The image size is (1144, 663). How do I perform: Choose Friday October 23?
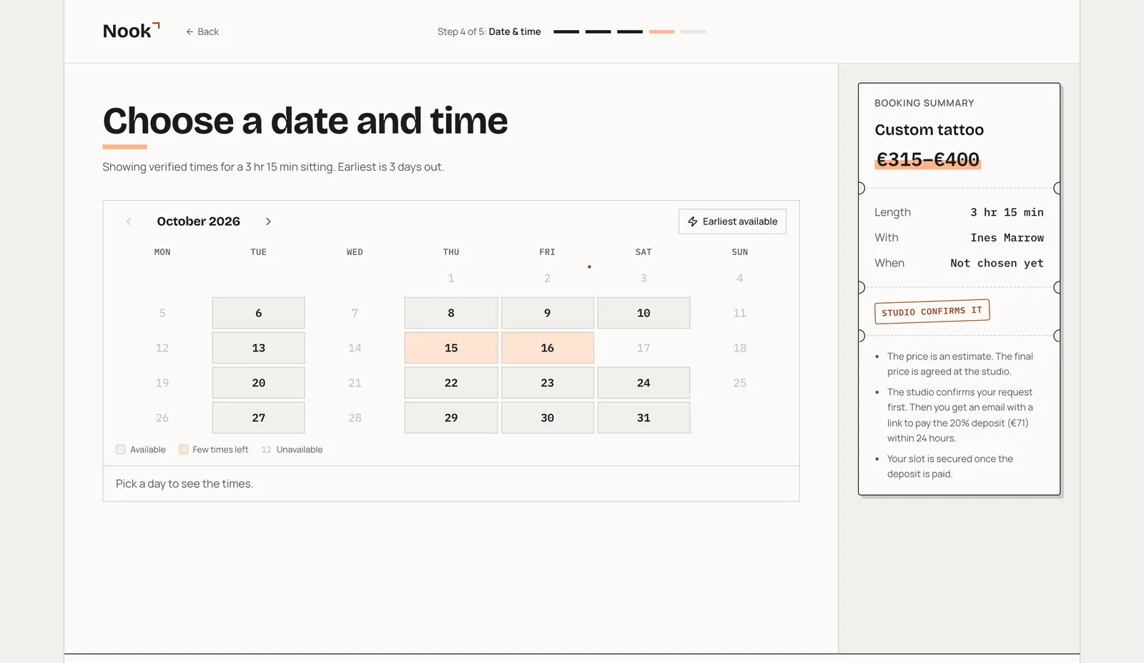548,383
